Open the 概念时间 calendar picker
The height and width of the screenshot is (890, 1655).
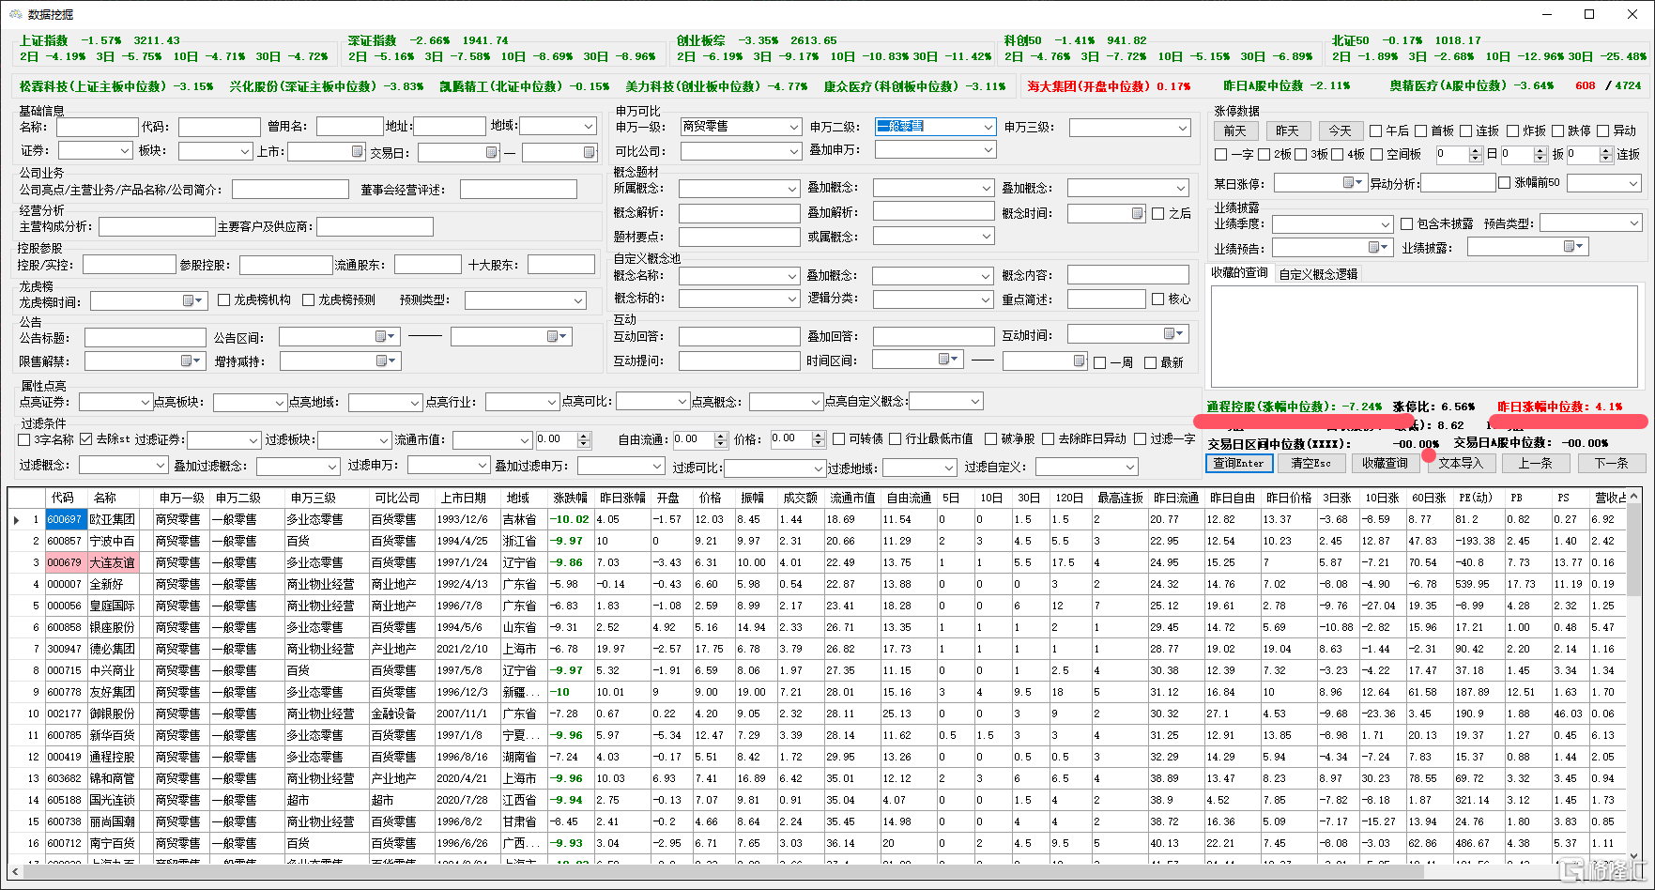click(1138, 213)
